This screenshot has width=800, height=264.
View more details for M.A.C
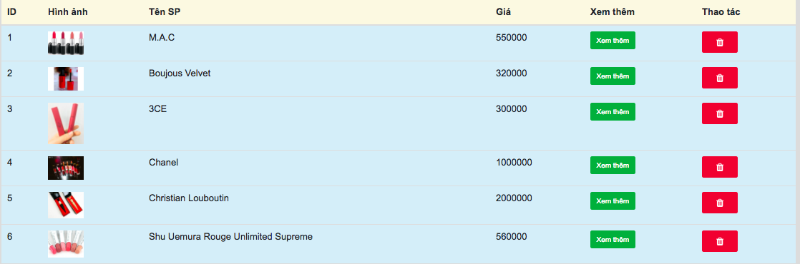click(613, 40)
